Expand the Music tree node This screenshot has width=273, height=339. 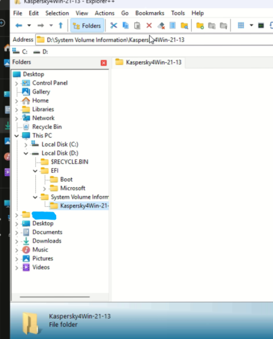[16, 250]
